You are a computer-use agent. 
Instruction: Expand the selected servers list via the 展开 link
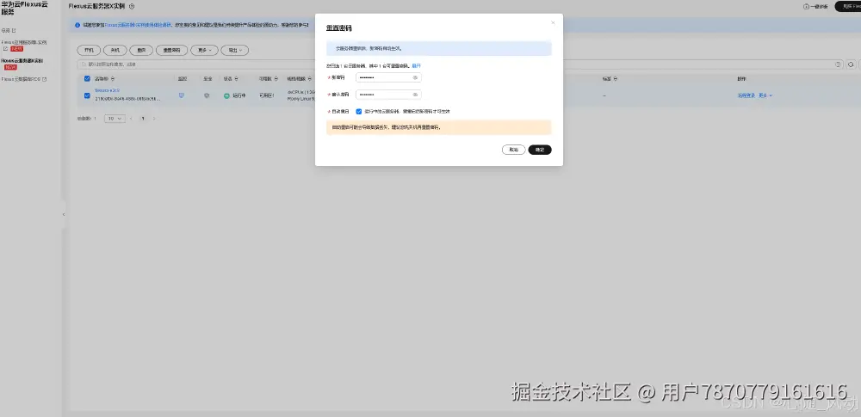tap(416, 66)
